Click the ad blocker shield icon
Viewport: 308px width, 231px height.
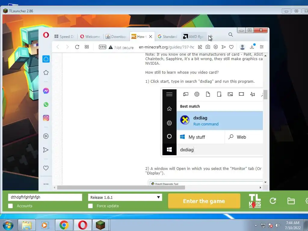(216, 47)
